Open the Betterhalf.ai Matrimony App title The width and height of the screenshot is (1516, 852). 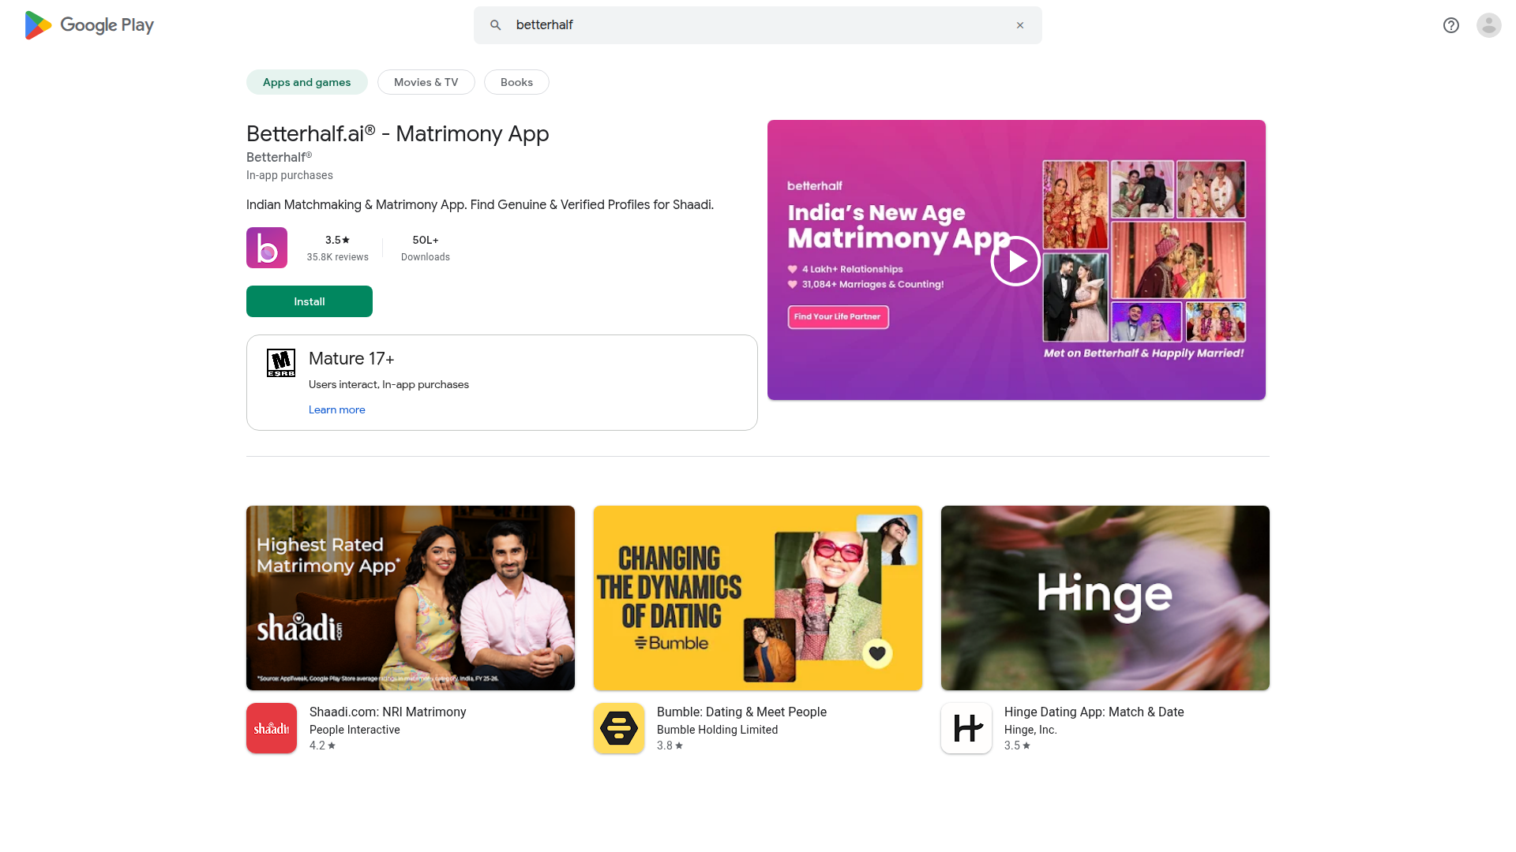398,134
